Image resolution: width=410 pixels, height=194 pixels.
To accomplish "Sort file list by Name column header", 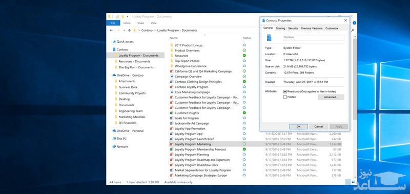I will coord(174,38).
